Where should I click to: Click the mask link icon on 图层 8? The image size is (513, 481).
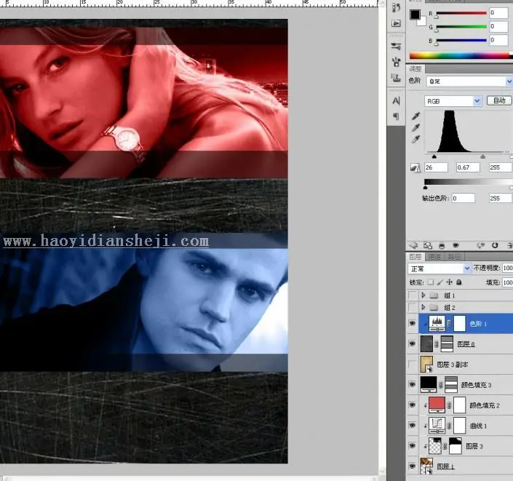pyautogui.click(x=437, y=344)
